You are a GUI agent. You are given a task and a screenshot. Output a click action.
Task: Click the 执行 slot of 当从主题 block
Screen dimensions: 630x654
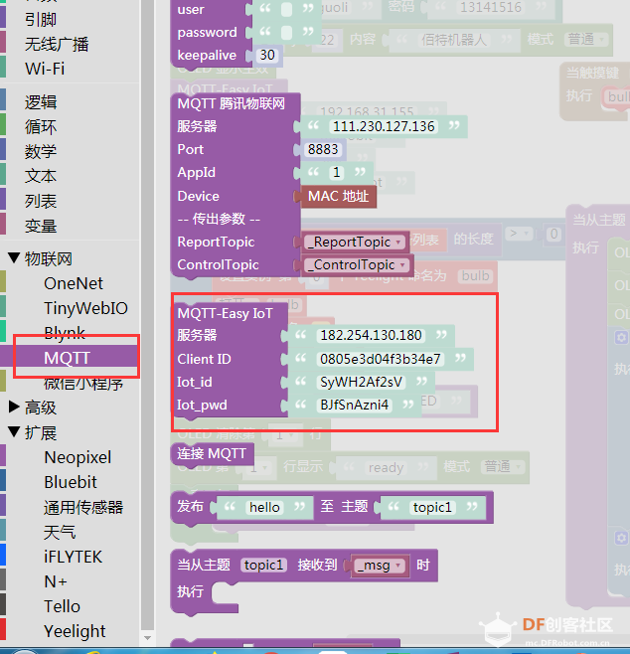click(x=226, y=592)
